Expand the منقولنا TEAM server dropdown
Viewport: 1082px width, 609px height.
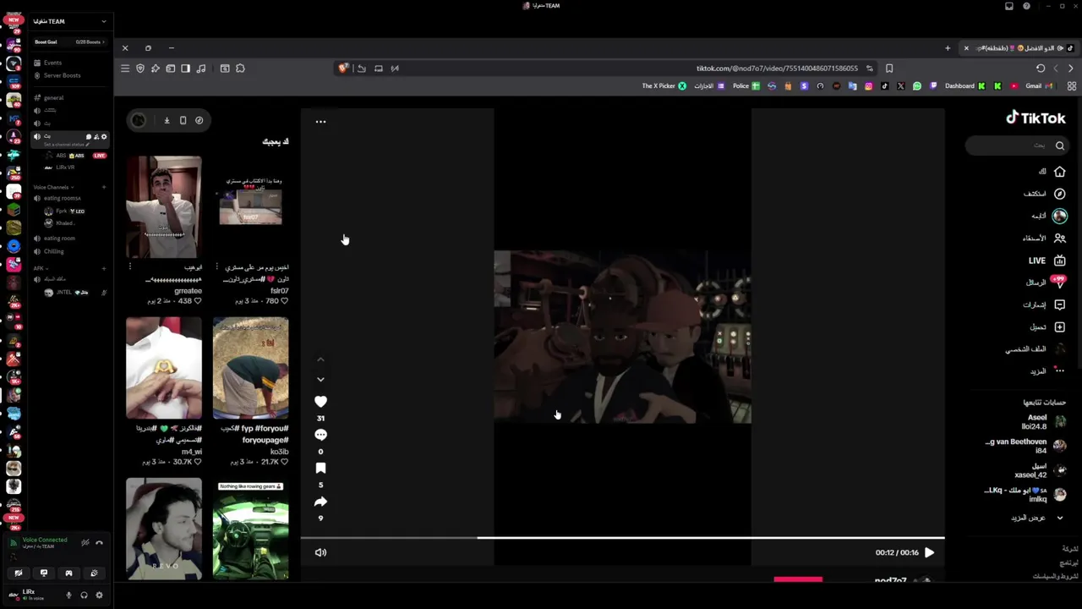coord(103,21)
